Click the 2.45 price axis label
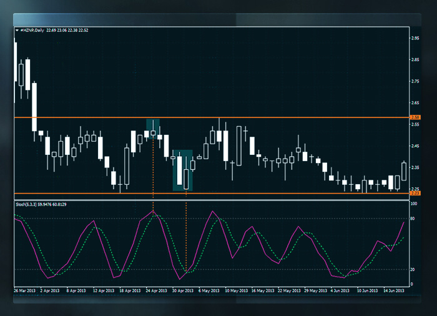 pyautogui.click(x=415, y=146)
